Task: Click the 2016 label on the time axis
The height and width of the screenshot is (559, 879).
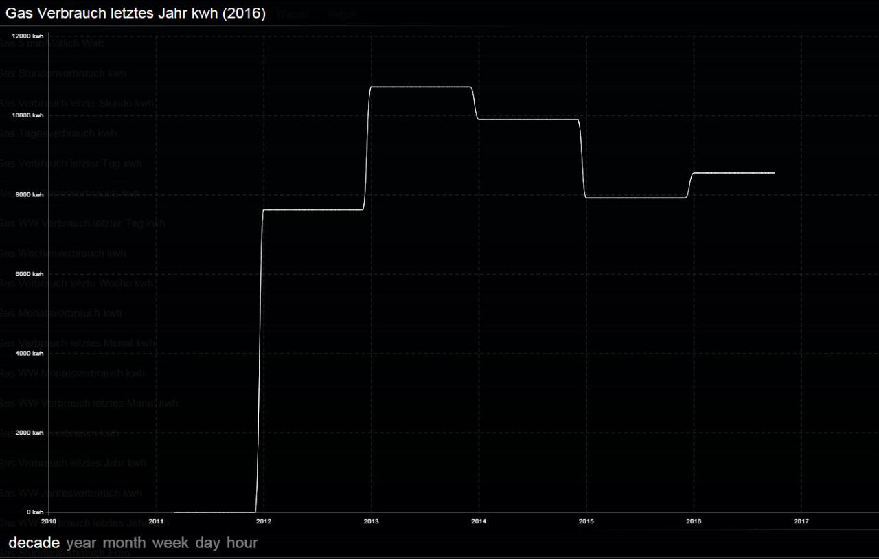Action: pyautogui.click(x=694, y=521)
